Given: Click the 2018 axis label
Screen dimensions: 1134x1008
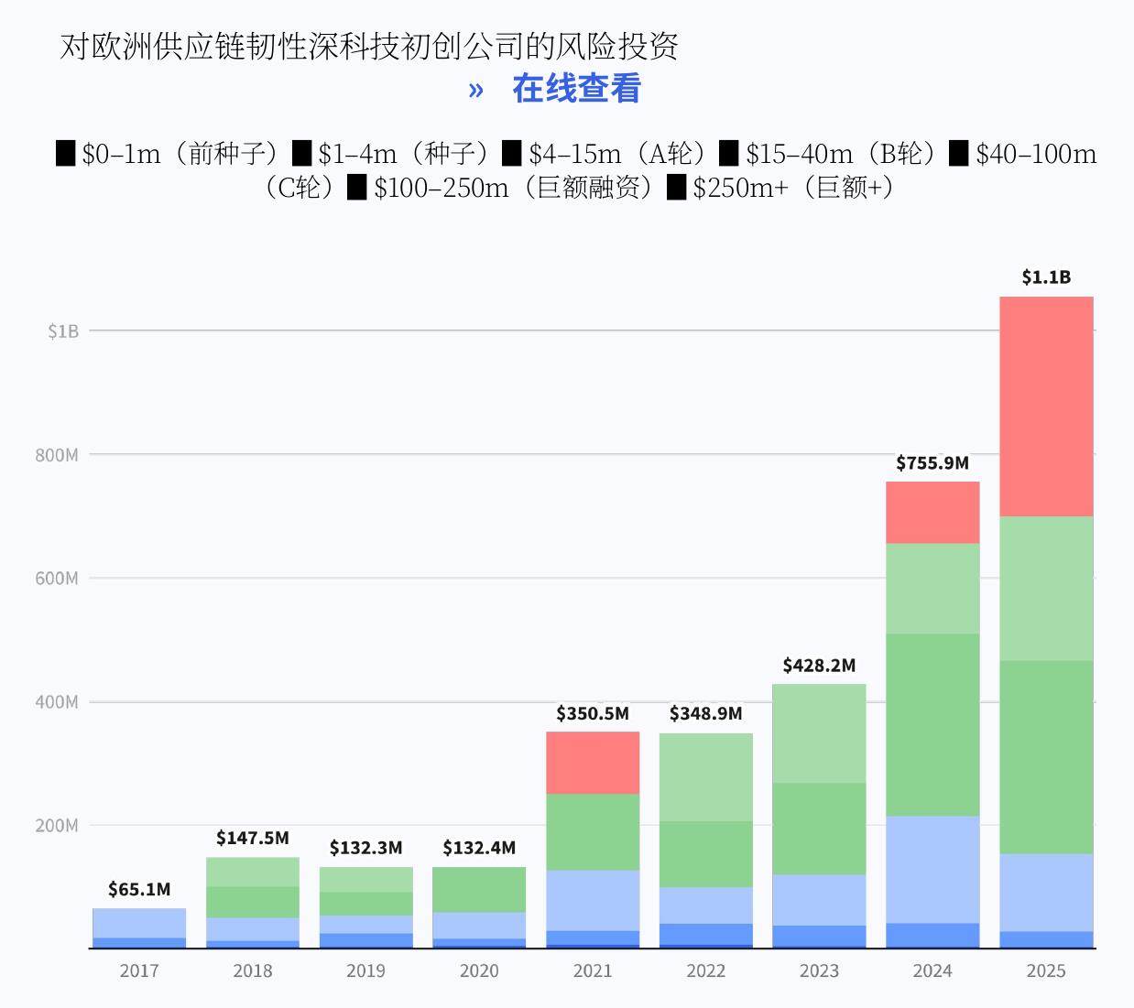Looking at the screenshot, I should pyautogui.click(x=253, y=970).
